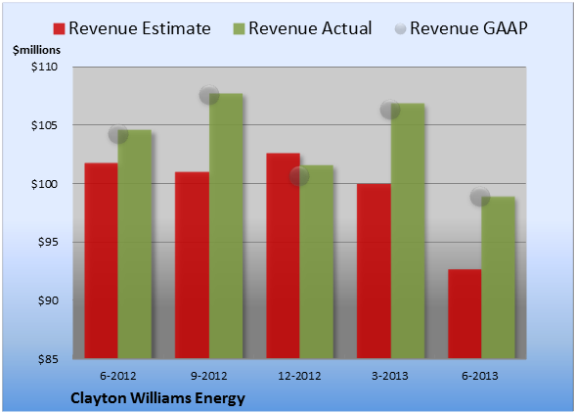Click the 'Clayton Williams Energy' title
The image size is (575, 413).
click(x=157, y=398)
